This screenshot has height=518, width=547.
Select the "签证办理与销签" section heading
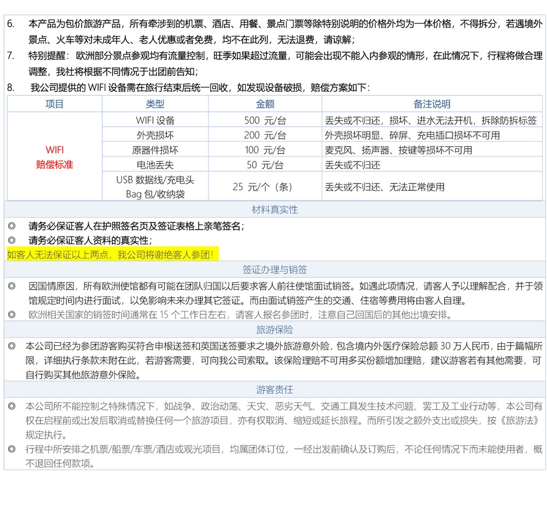[x=275, y=269]
